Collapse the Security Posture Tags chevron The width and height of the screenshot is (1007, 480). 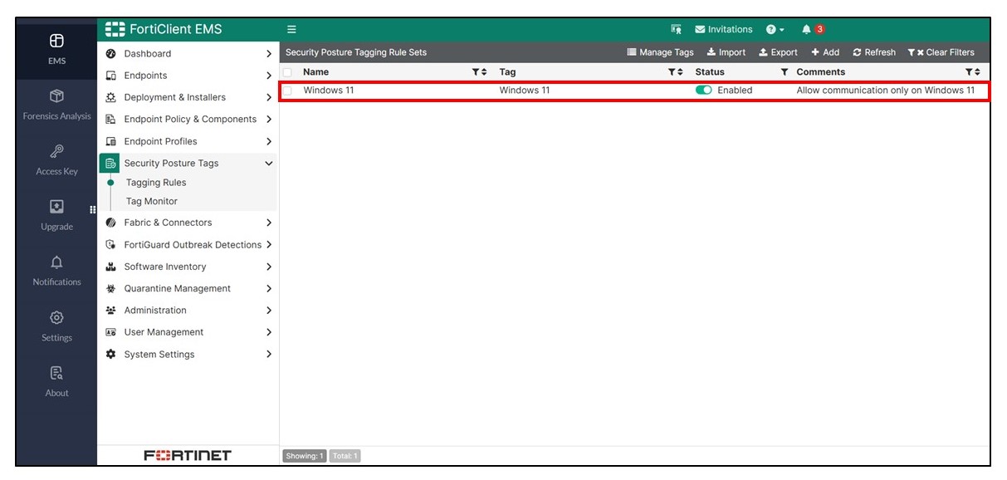(x=269, y=164)
